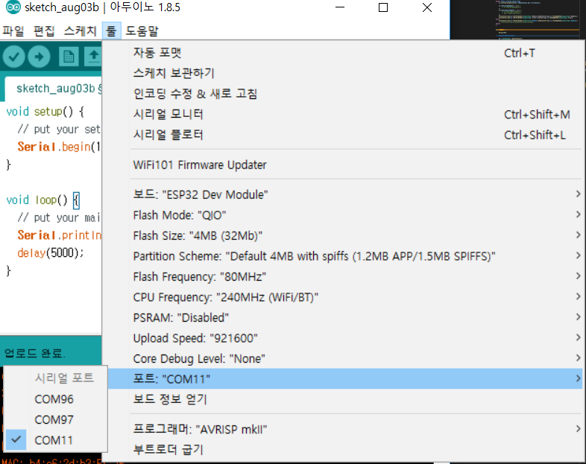Image resolution: width=586 pixels, height=464 pixels.
Task: Click the Upload arrow toolbar icon
Action: tap(39, 57)
